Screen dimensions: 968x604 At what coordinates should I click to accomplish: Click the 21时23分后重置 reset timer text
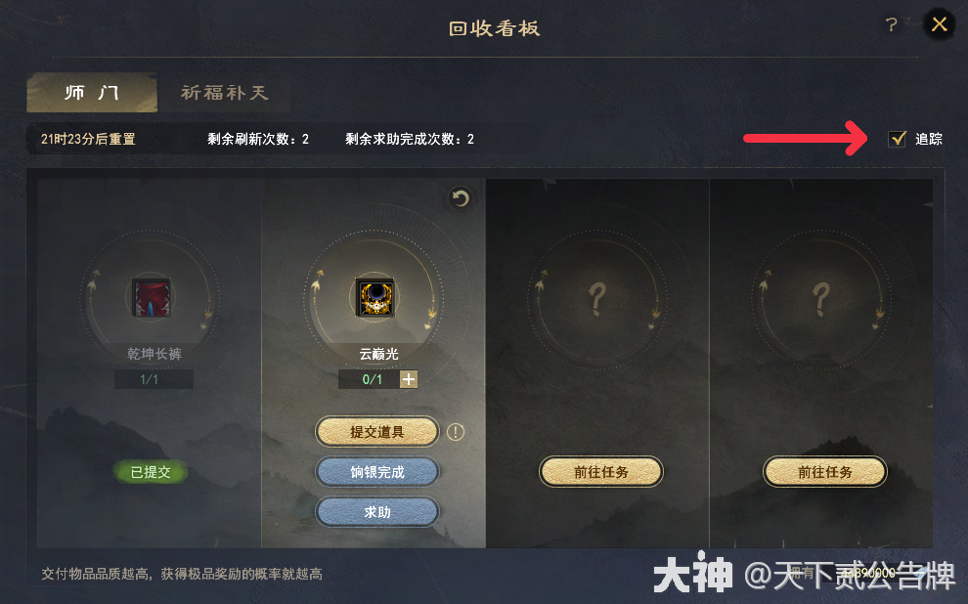pos(88,139)
